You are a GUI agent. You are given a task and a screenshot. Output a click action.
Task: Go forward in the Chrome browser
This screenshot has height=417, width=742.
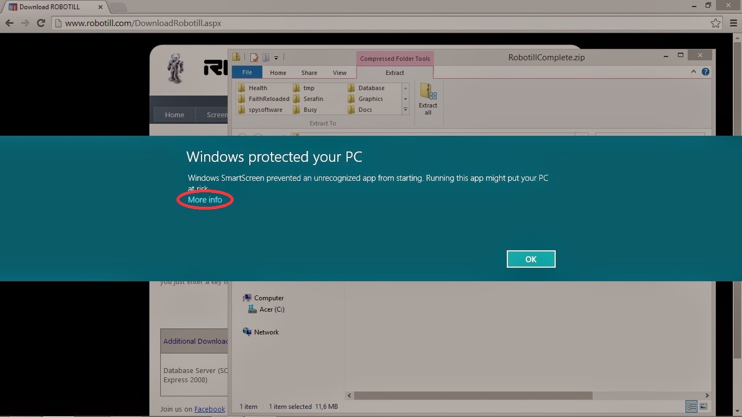click(x=25, y=23)
